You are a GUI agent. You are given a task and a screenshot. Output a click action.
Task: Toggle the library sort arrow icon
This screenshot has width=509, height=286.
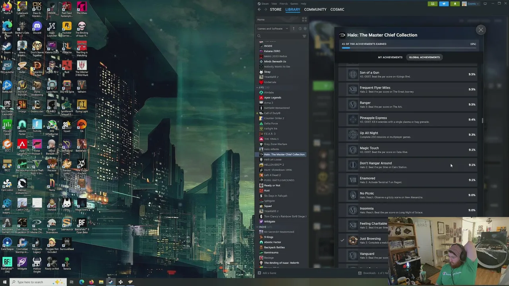click(293, 29)
